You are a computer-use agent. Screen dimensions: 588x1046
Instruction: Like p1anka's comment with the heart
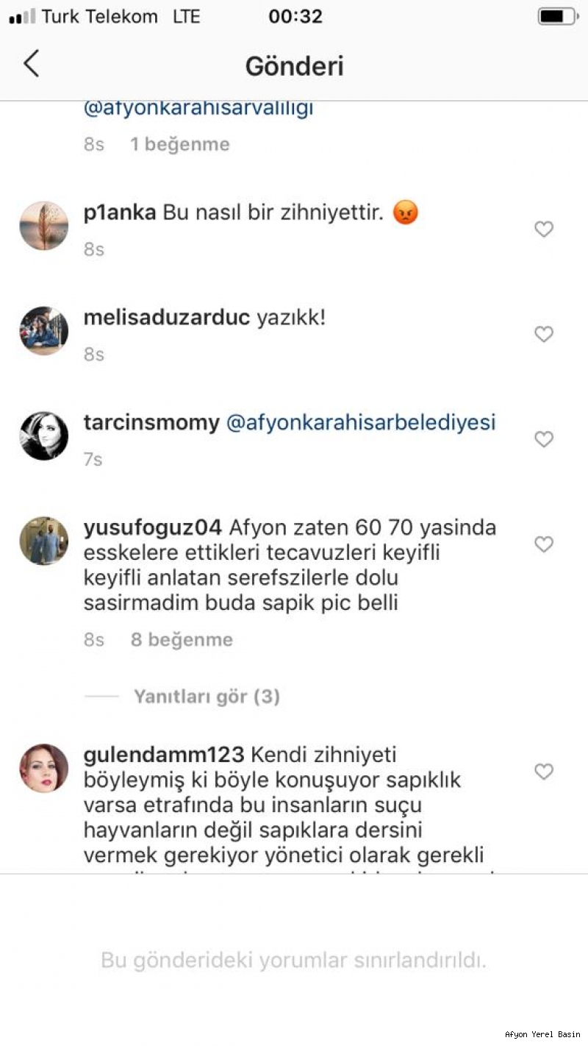543,230
